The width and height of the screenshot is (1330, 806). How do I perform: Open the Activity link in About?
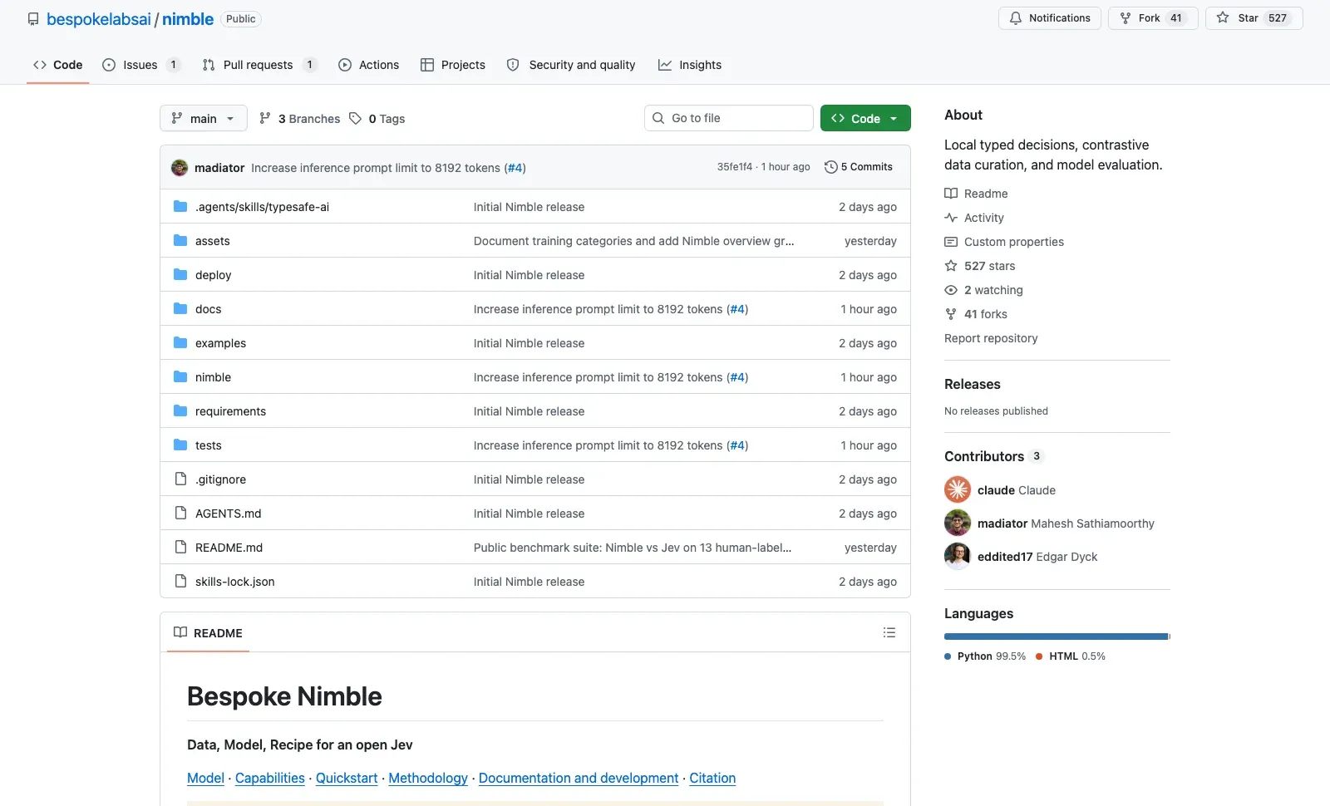(x=974, y=218)
